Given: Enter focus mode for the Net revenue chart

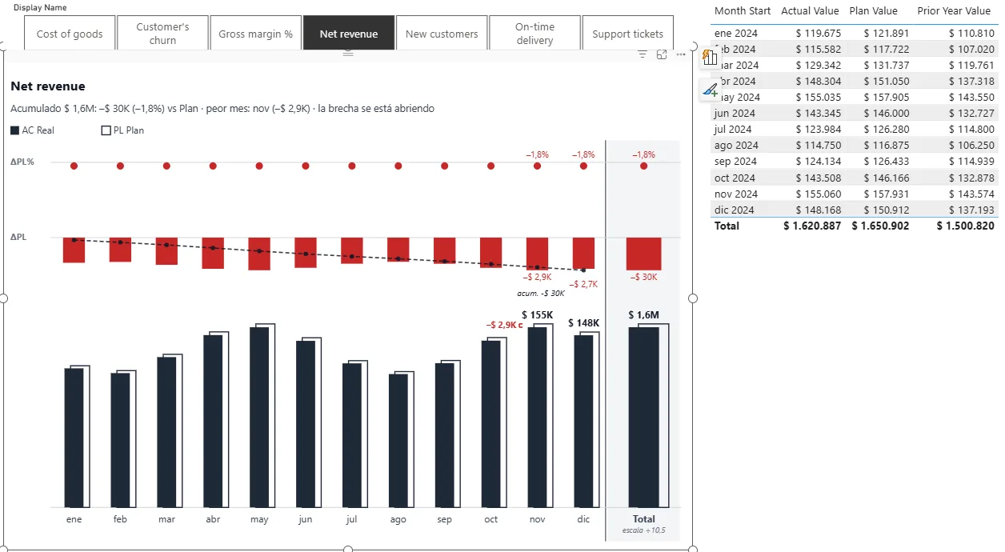Looking at the screenshot, I should coord(662,54).
